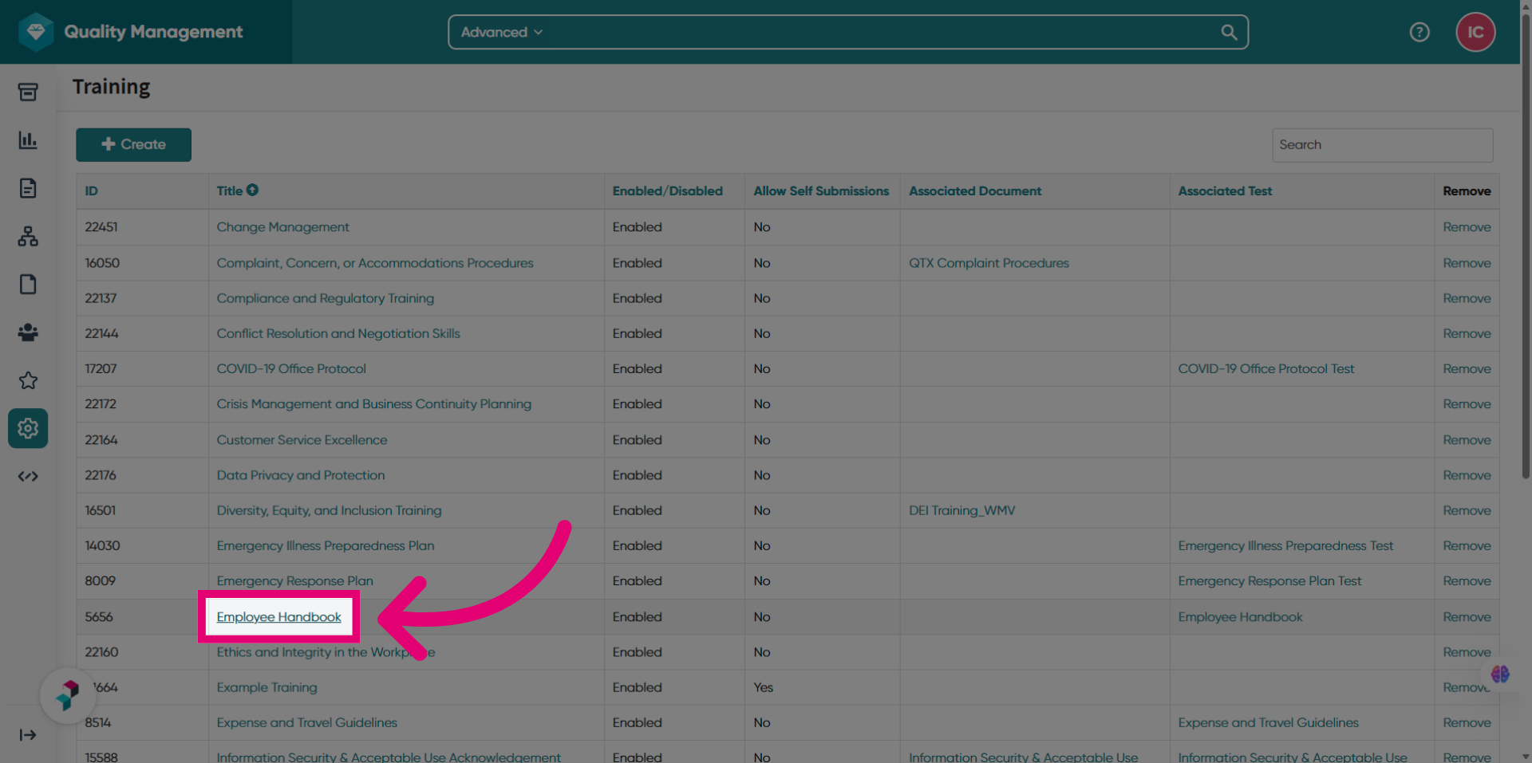Sort by the Title column arrow
Image resolution: width=1532 pixels, height=763 pixels.
click(x=252, y=190)
